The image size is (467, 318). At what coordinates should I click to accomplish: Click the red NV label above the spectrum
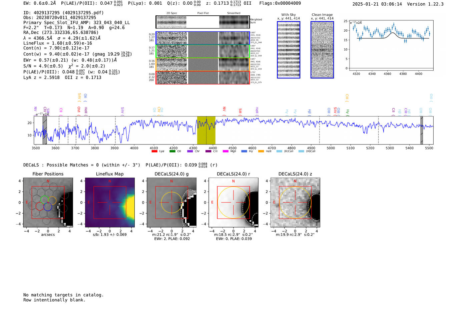tap(224, 109)
